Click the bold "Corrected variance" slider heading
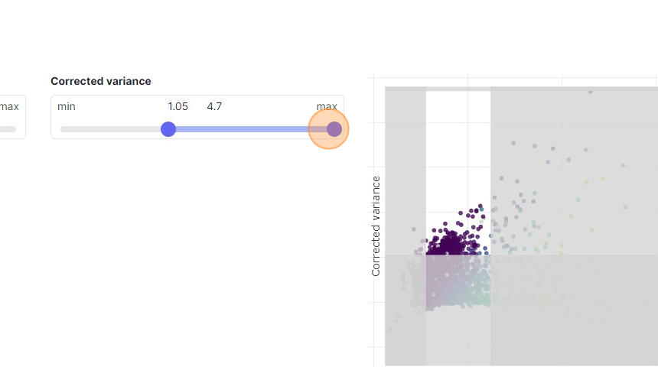The image size is (658, 367). coord(101,81)
